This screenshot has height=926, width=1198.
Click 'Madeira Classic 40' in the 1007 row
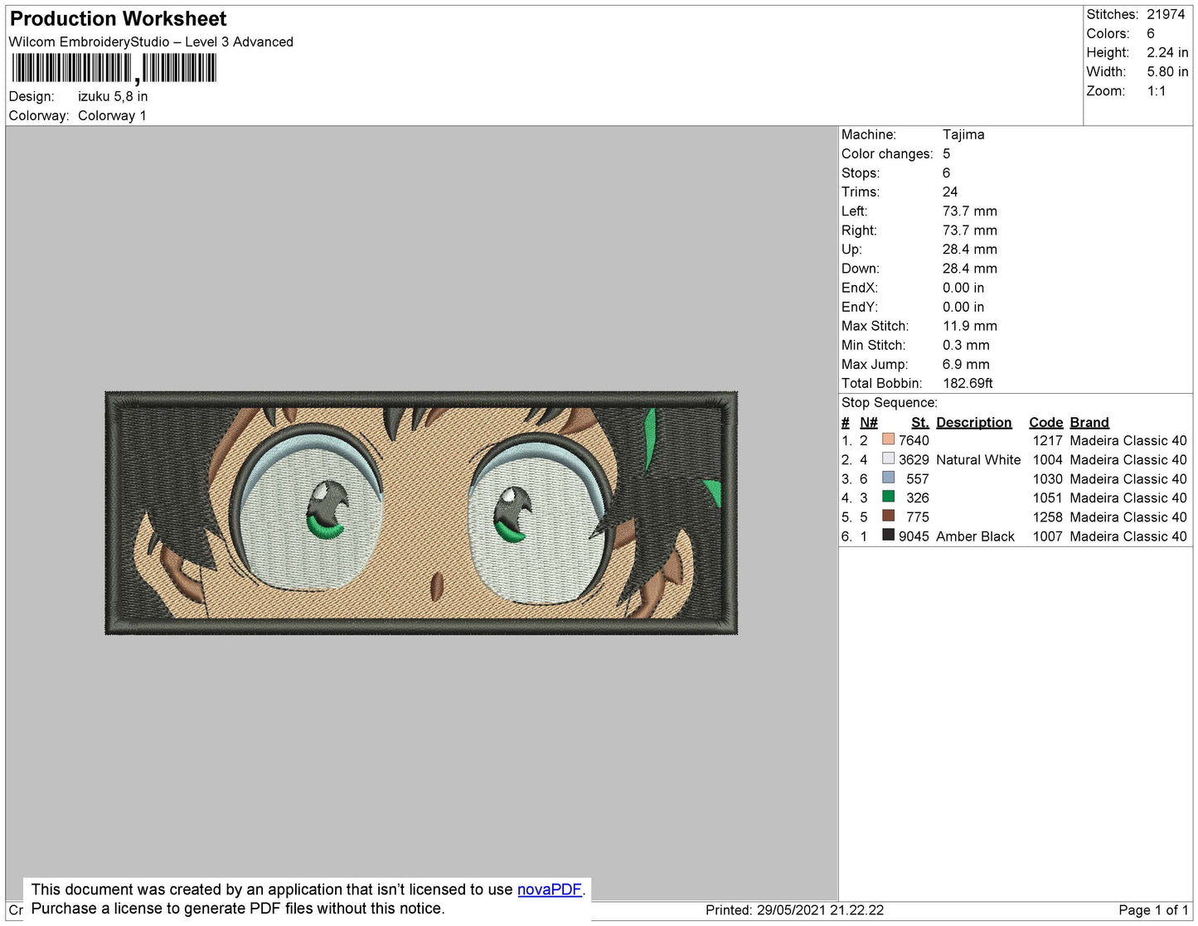pos(1128,537)
